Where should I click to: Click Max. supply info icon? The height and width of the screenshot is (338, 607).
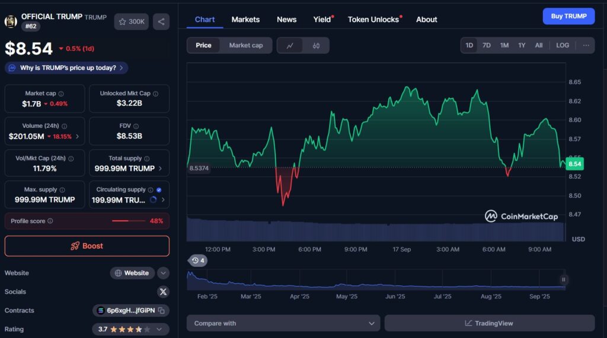[62, 190]
